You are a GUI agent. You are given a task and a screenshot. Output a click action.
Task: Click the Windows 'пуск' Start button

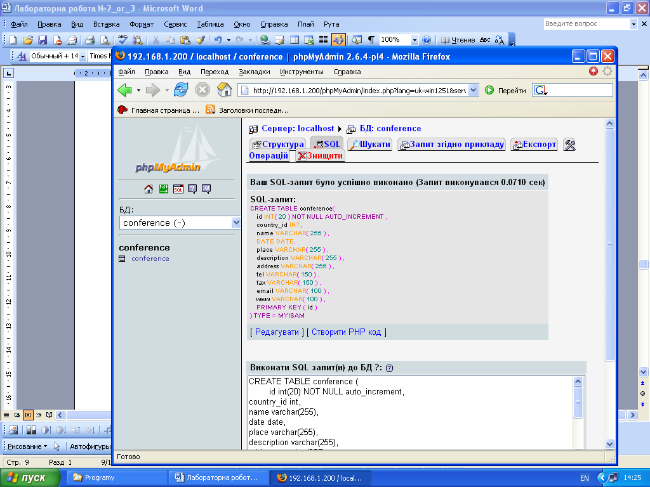click(30, 478)
